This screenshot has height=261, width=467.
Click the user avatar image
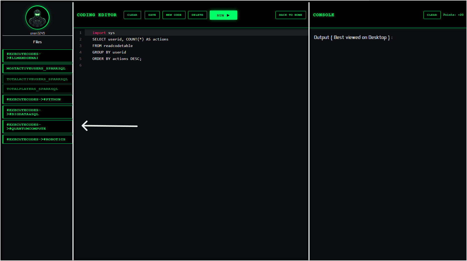click(37, 17)
